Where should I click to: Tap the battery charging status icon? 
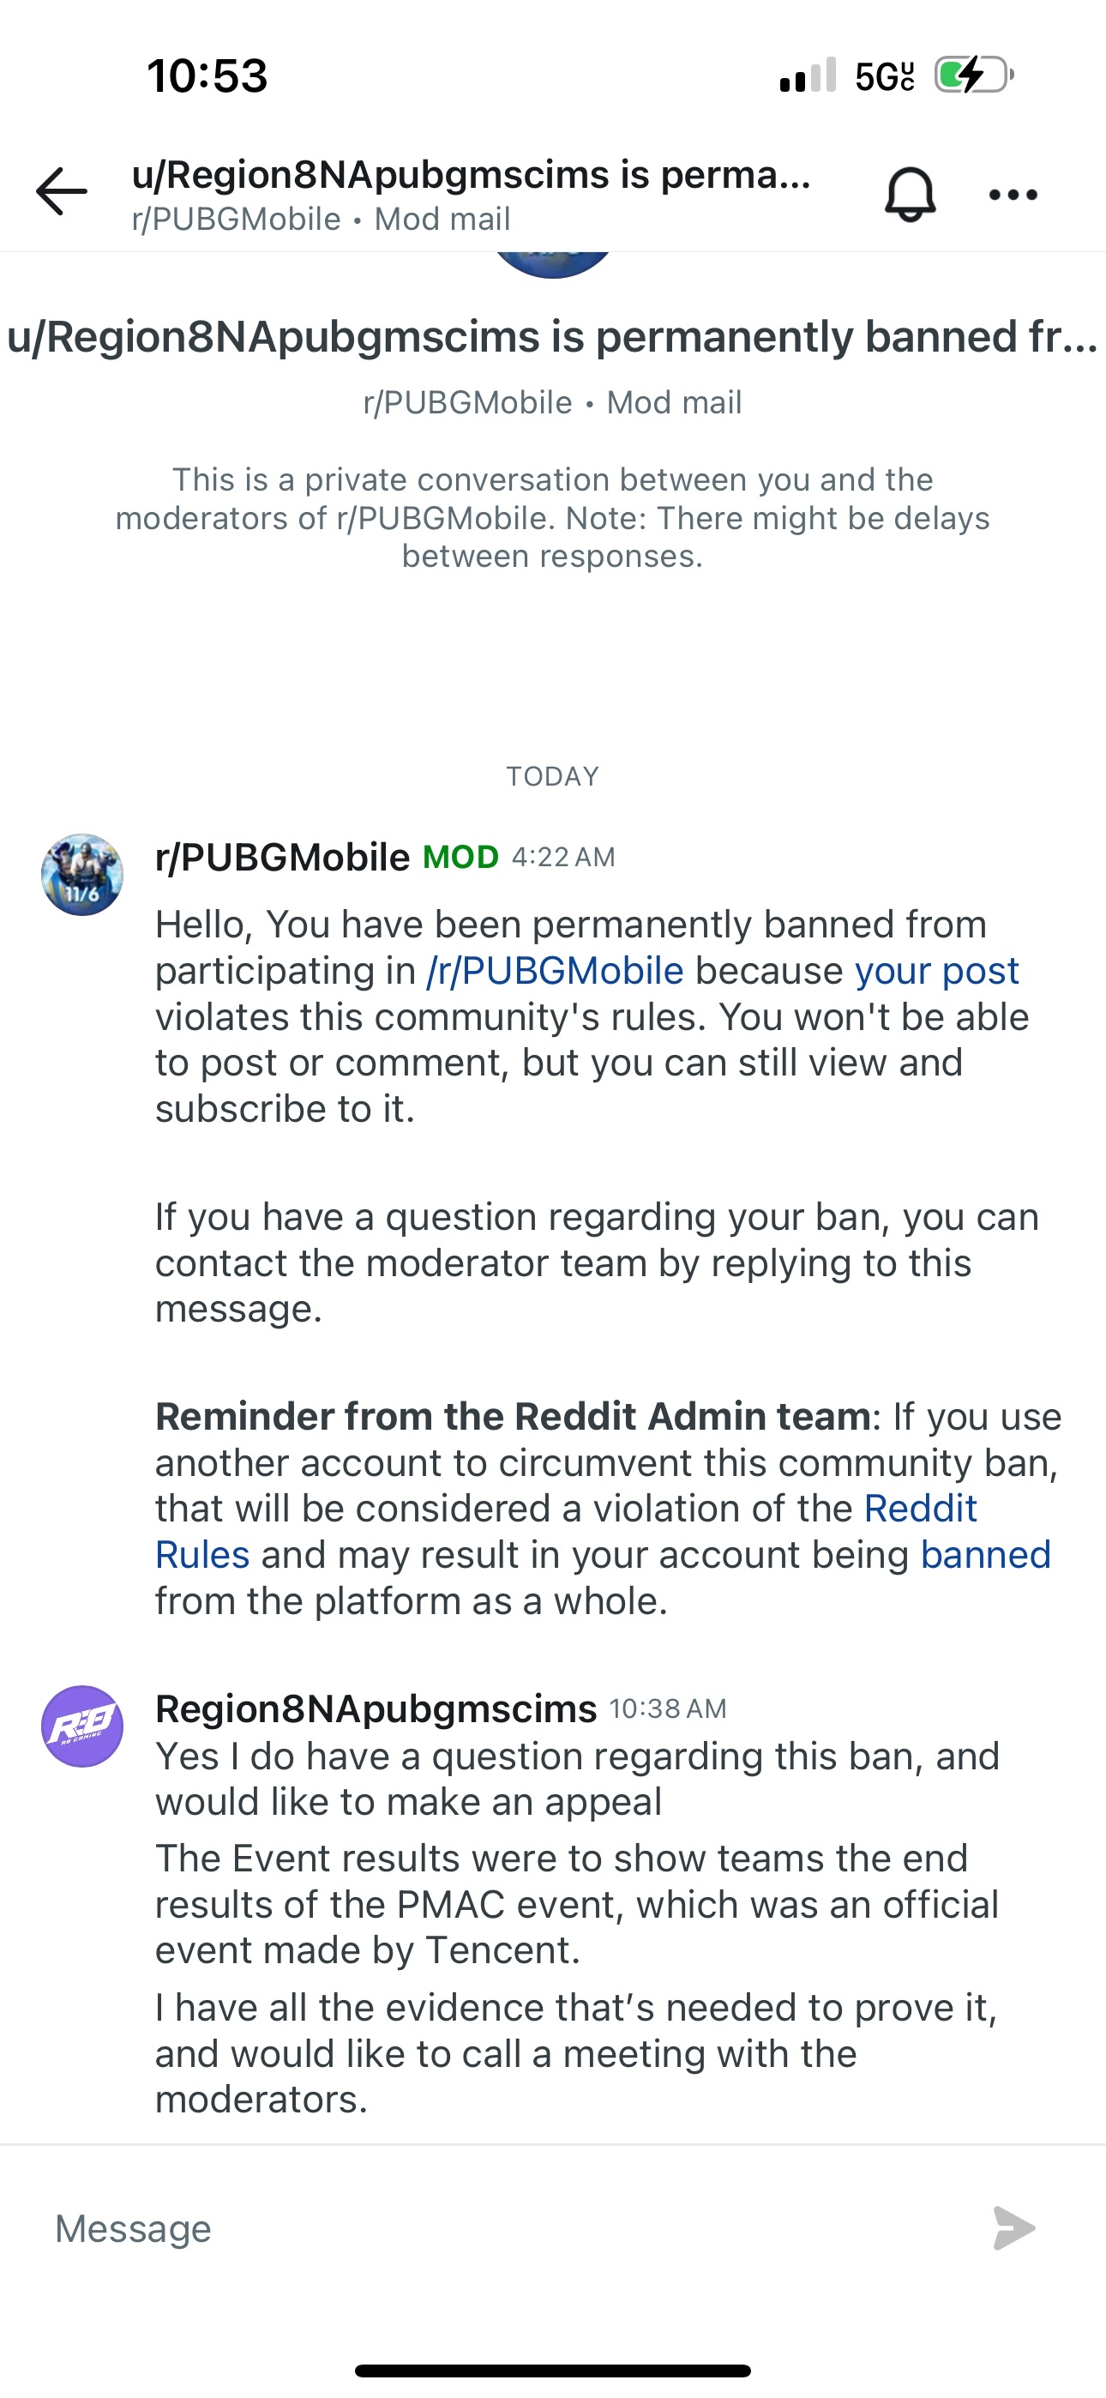pyautogui.click(x=973, y=75)
